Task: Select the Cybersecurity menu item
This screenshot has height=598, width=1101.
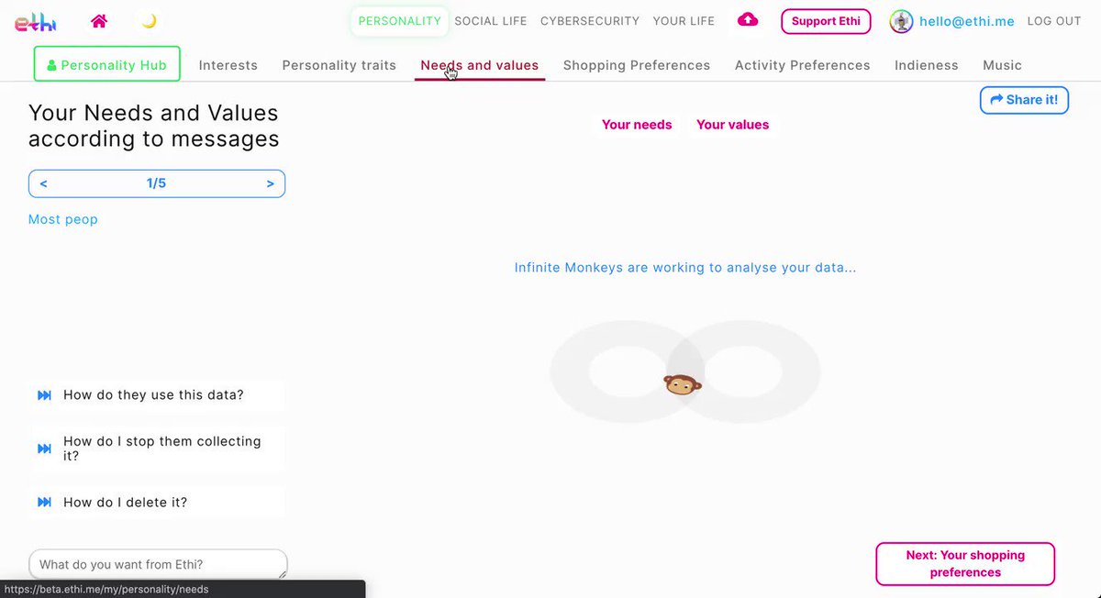Action: 590,21
